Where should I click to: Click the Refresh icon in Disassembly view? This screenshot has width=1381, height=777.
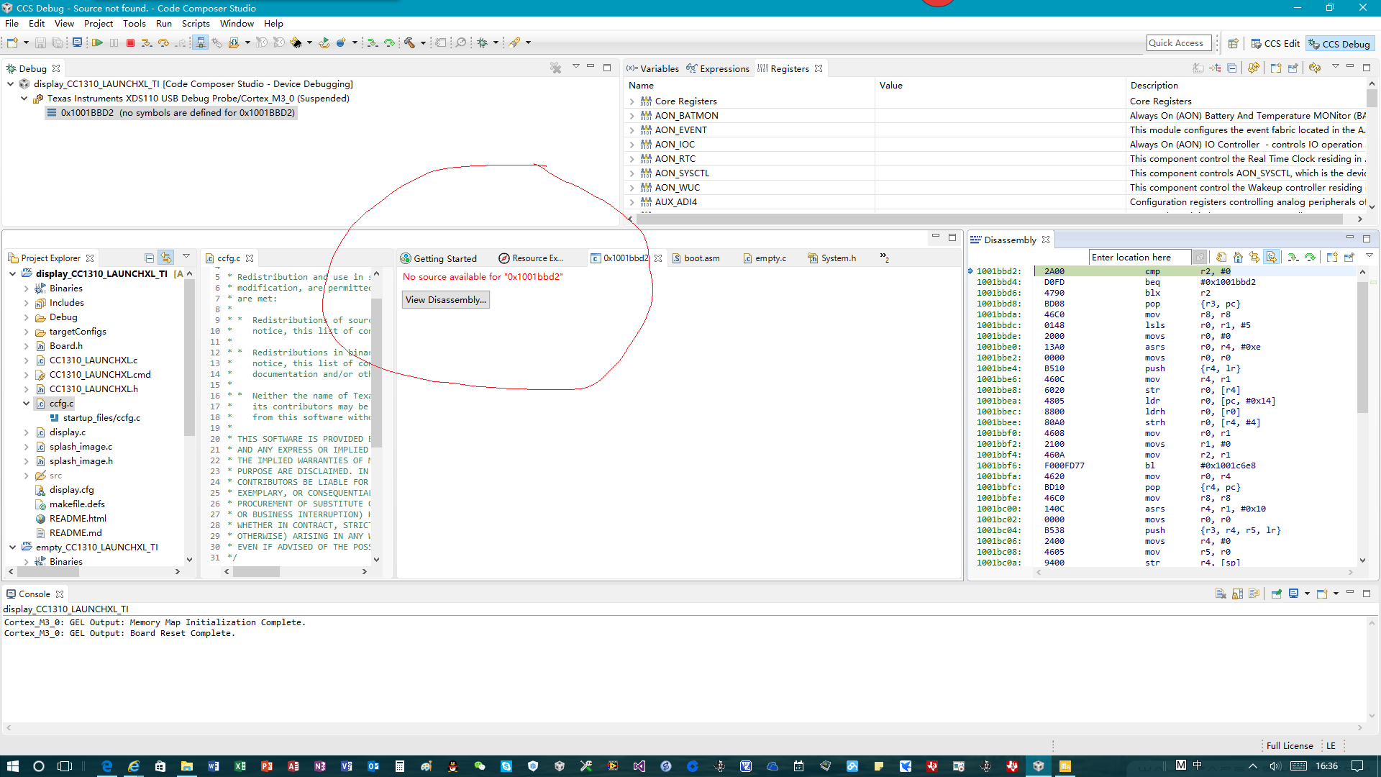point(1221,258)
